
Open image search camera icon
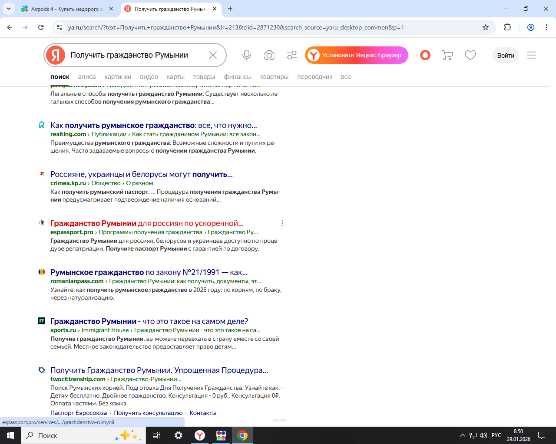269,55
